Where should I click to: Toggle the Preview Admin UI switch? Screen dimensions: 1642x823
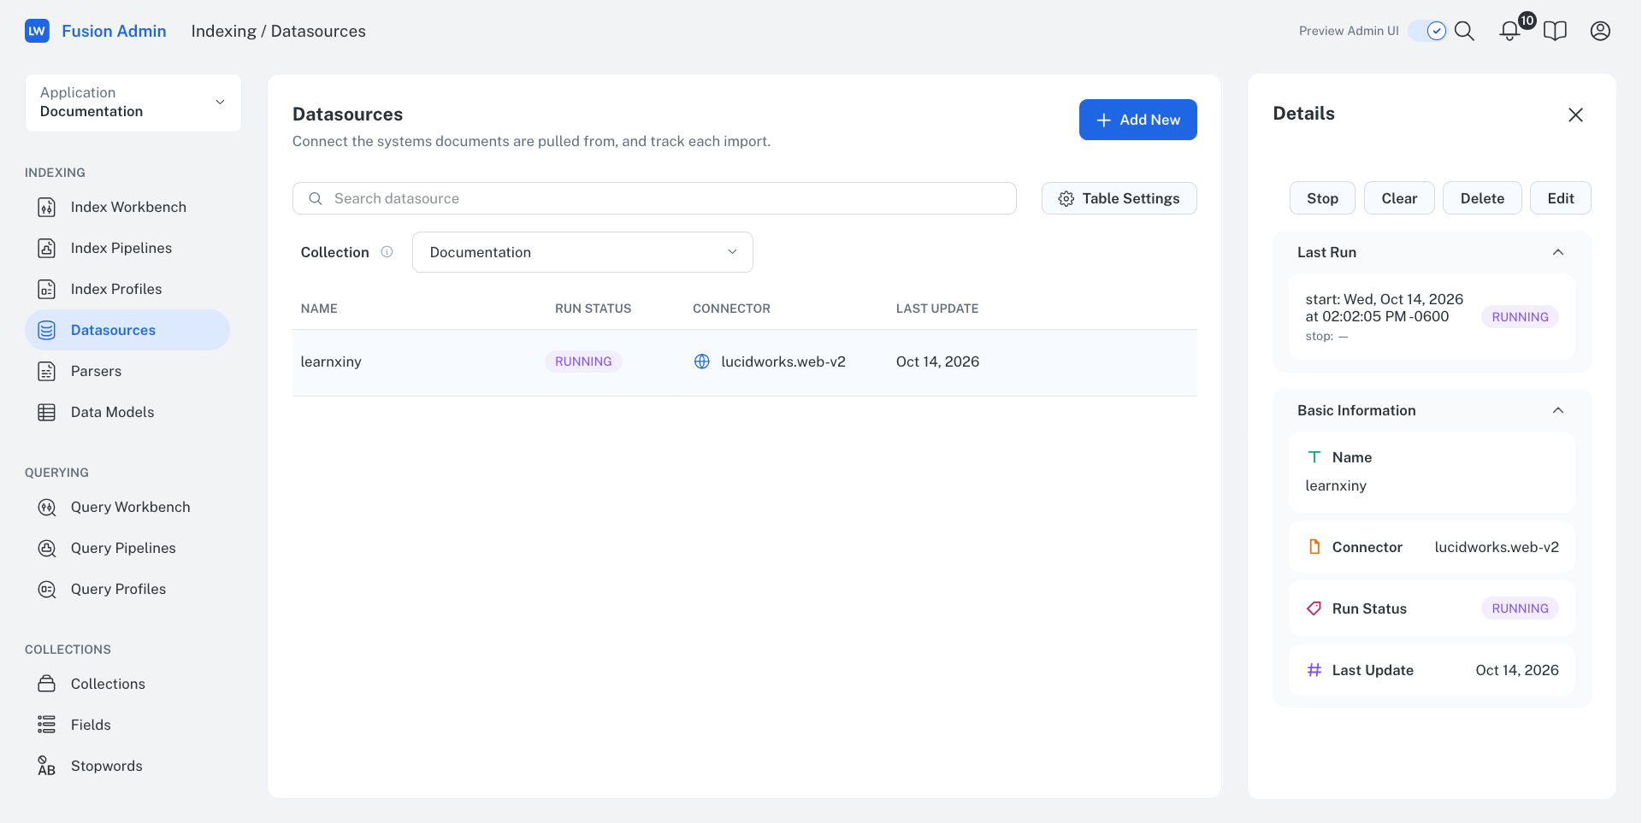point(1427,31)
